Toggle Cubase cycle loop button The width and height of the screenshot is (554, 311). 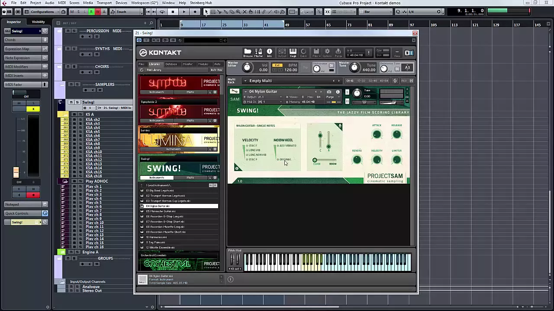[162, 12]
